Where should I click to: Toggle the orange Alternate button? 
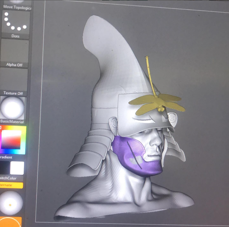[x=11, y=185]
